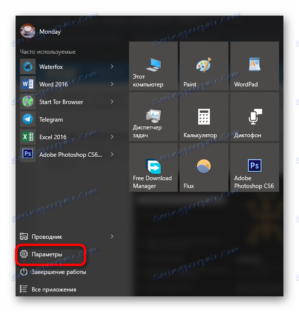Open Word 2016 from the app list
Image resolution: width=299 pixels, height=312 pixels.
click(x=68, y=84)
